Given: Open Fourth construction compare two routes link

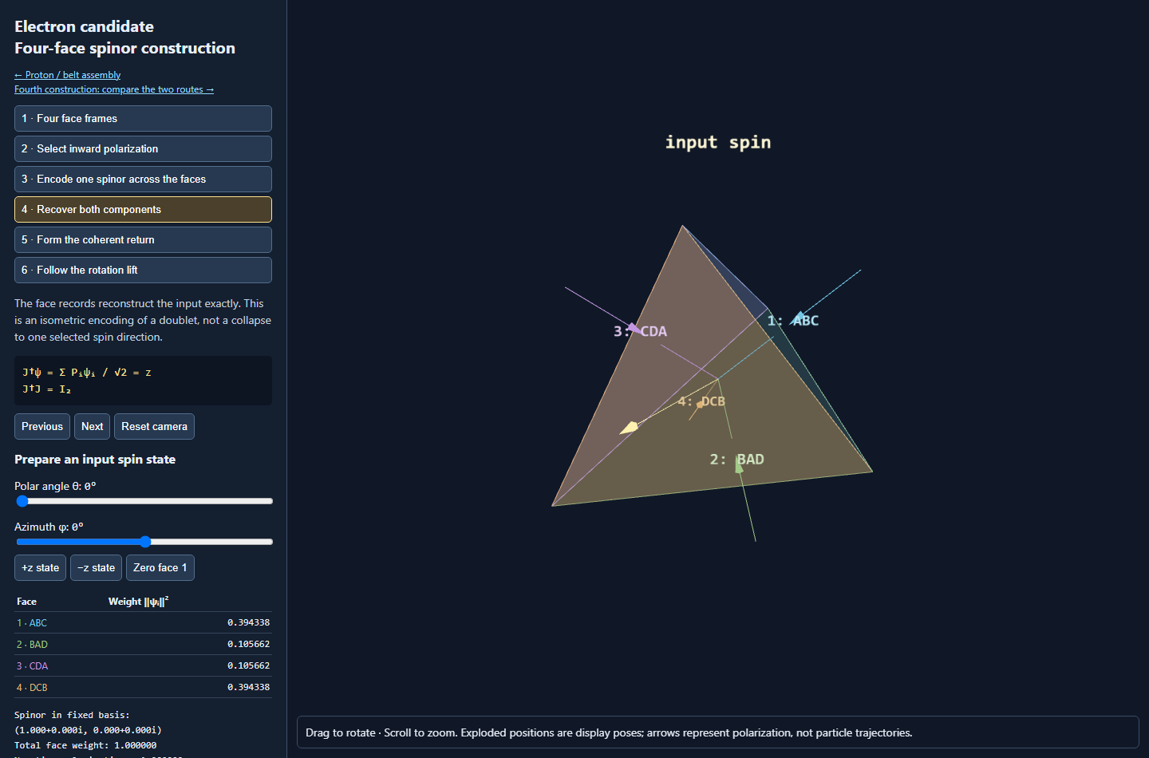Looking at the screenshot, I should coord(114,89).
